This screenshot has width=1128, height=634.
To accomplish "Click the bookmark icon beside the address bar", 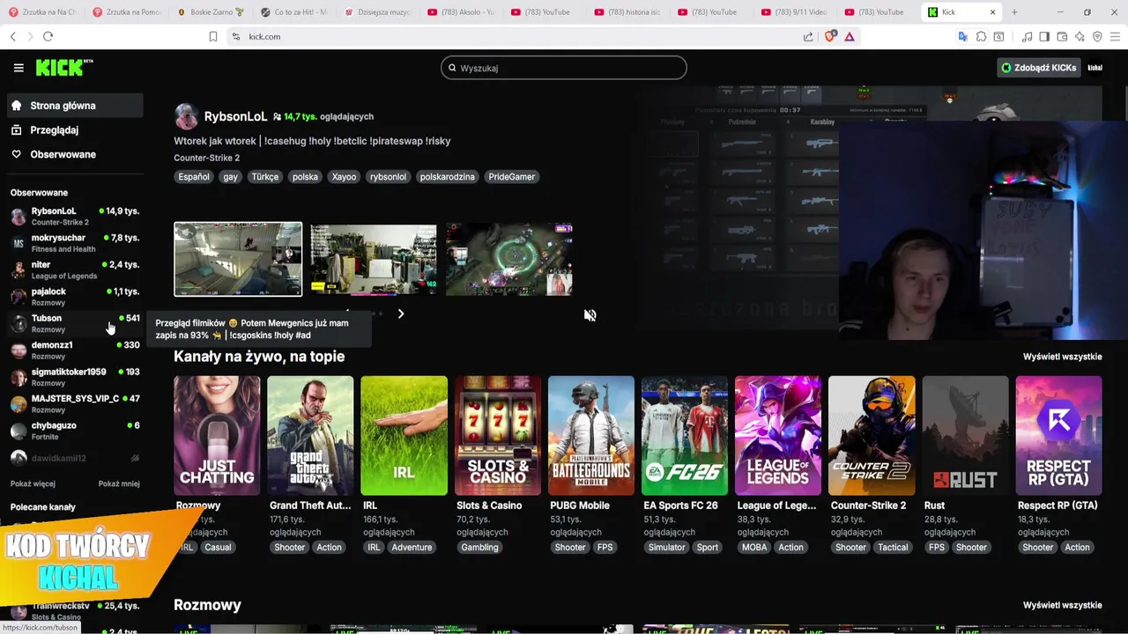I will click(212, 36).
